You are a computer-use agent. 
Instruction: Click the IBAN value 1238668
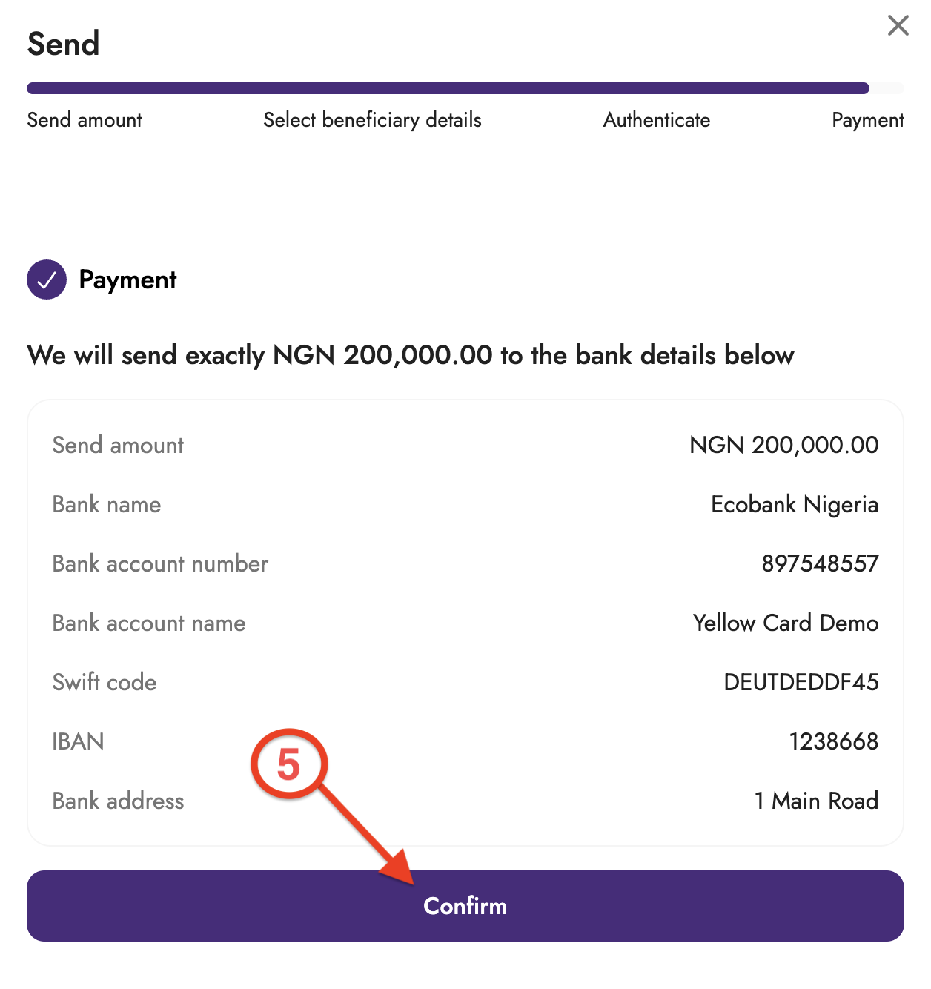834,741
